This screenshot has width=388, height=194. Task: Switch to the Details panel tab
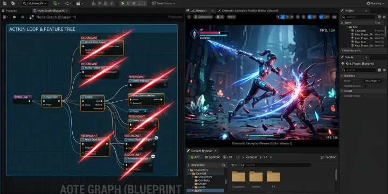[x=355, y=57]
